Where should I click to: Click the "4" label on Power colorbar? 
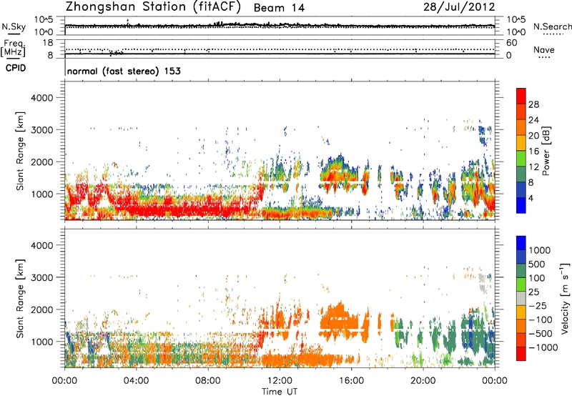pyautogui.click(x=531, y=198)
